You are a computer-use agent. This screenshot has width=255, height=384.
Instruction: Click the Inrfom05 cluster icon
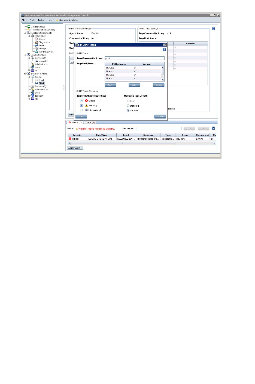[x=33, y=96]
